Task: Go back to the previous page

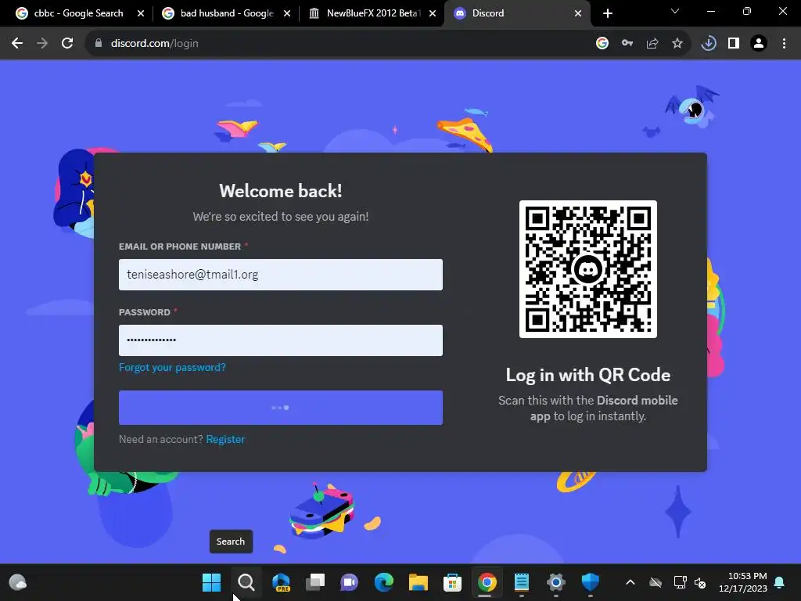Action: click(x=17, y=44)
